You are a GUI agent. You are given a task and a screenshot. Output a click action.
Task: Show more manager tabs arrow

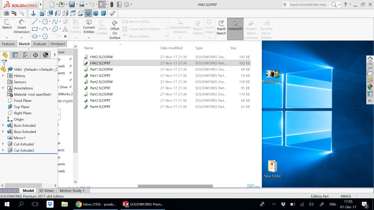(x=55, y=55)
